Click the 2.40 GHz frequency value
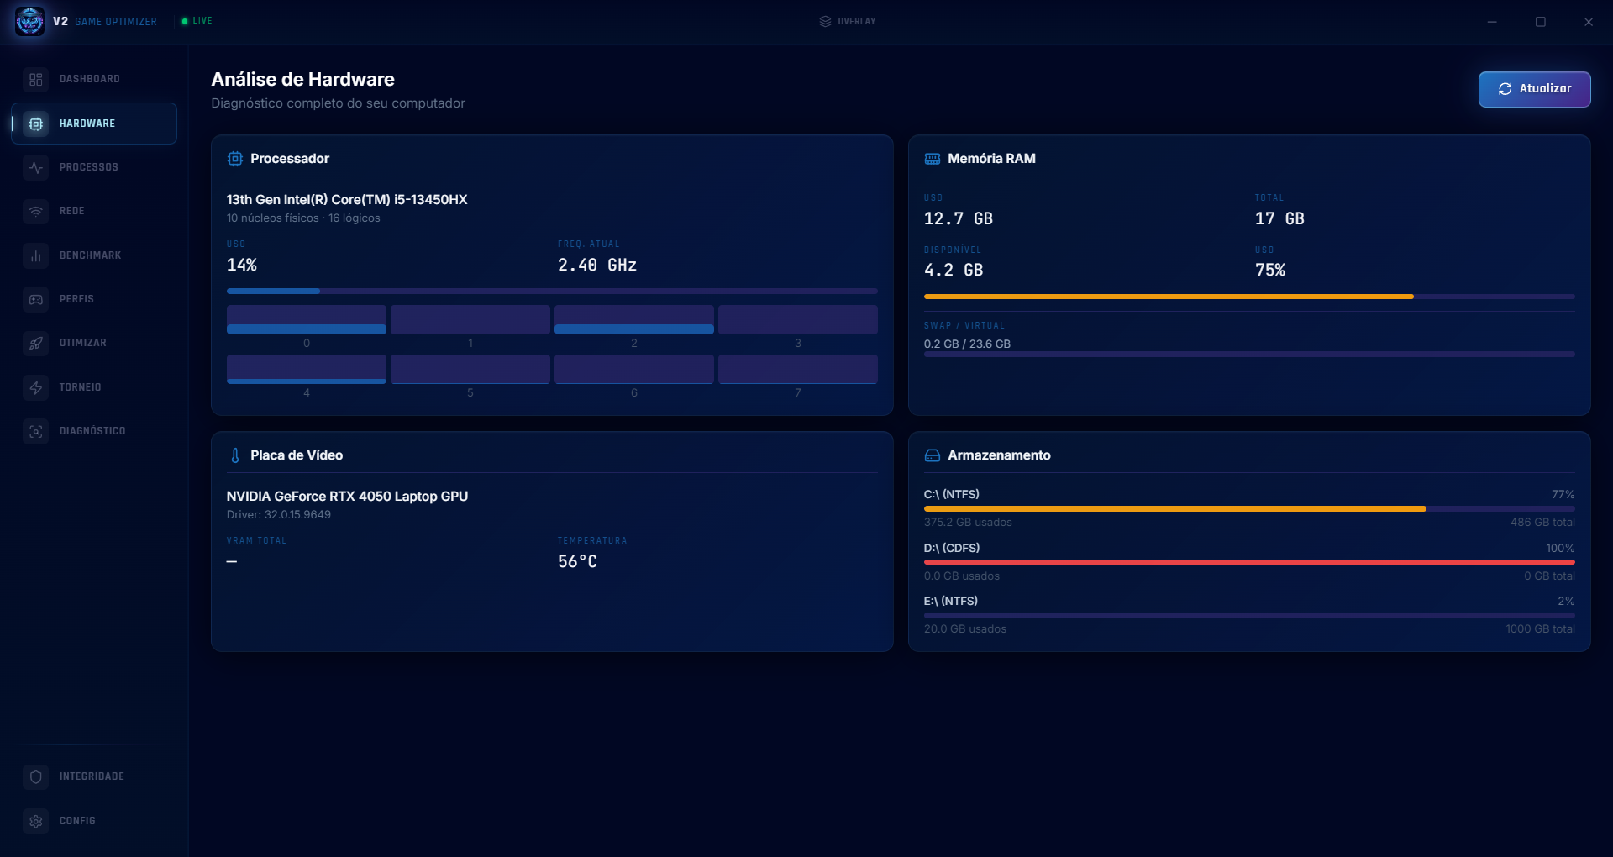The height and width of the screenshot is (857, 1613). (597, 266)
